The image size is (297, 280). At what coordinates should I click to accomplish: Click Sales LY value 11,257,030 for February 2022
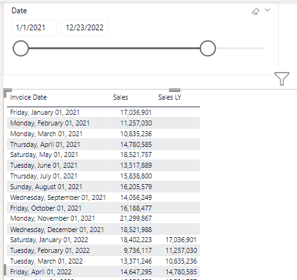coord(181,250)
